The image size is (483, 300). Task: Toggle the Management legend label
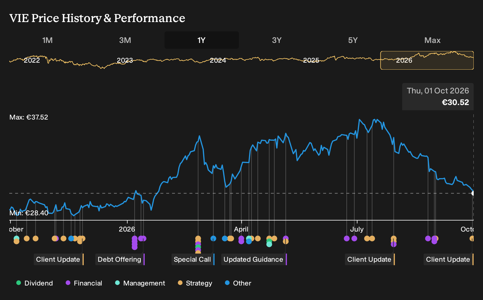tap(144, 283)
